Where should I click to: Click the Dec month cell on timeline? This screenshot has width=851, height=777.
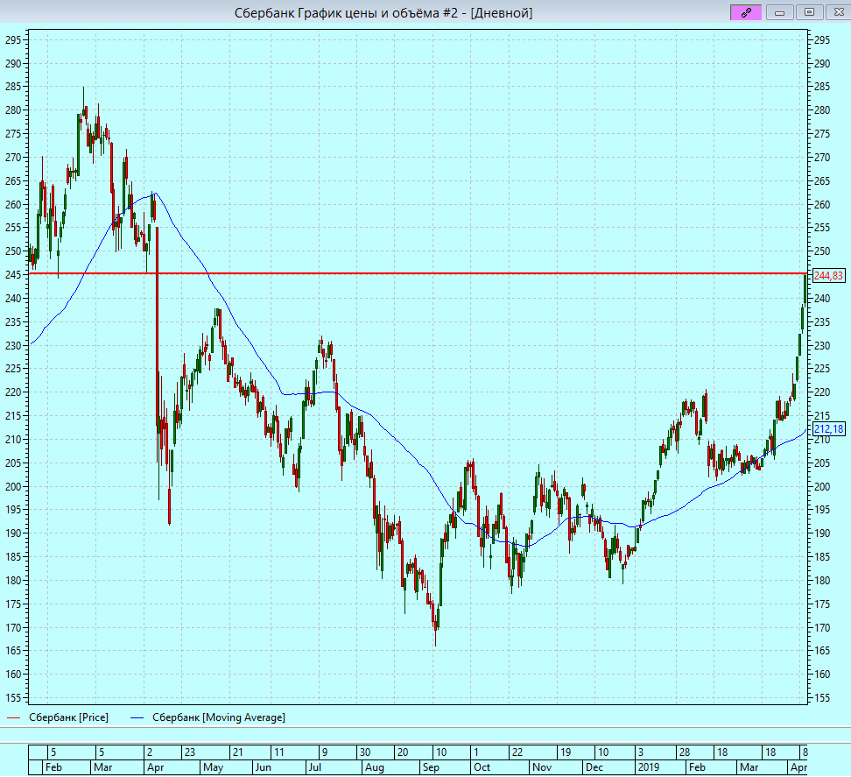coord(608,767)
